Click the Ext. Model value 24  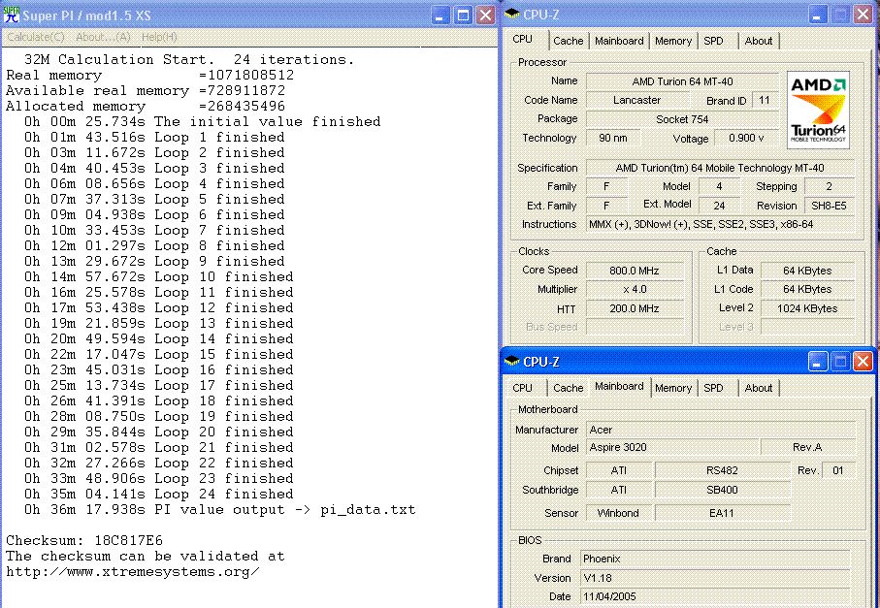point(720,206)
